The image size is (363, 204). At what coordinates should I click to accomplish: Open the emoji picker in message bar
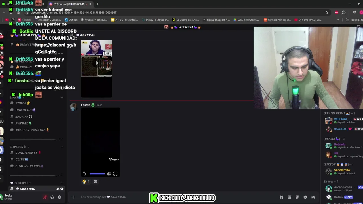[x=305, y=197]
